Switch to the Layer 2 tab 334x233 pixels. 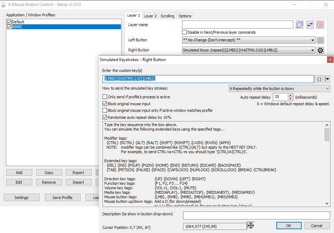(x=150, y=16)
